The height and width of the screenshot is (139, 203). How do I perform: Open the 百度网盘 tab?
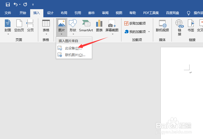click(x=173, y=13)
